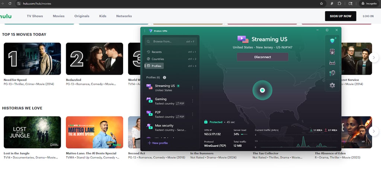Click the LOG IN link on Hulu
The image size is (381, 174).
368,16
